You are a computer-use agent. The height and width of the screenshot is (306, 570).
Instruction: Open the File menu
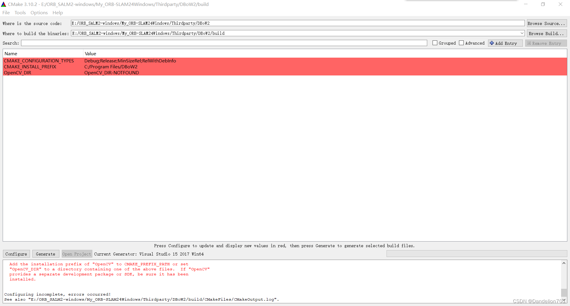tap(6, 12)
